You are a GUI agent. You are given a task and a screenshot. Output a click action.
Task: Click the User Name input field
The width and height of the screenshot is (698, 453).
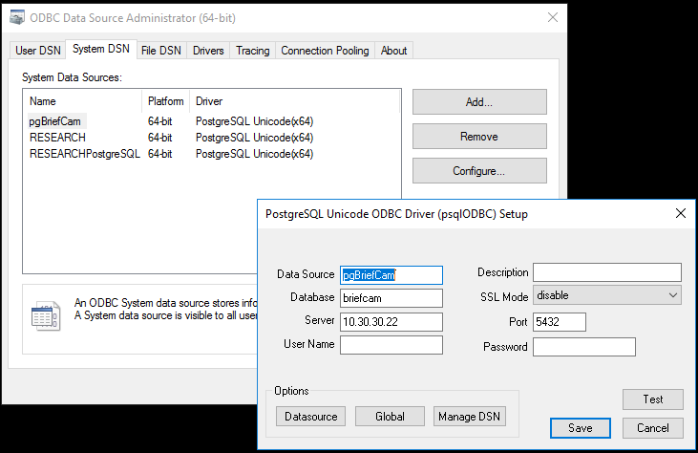point(391,345)
